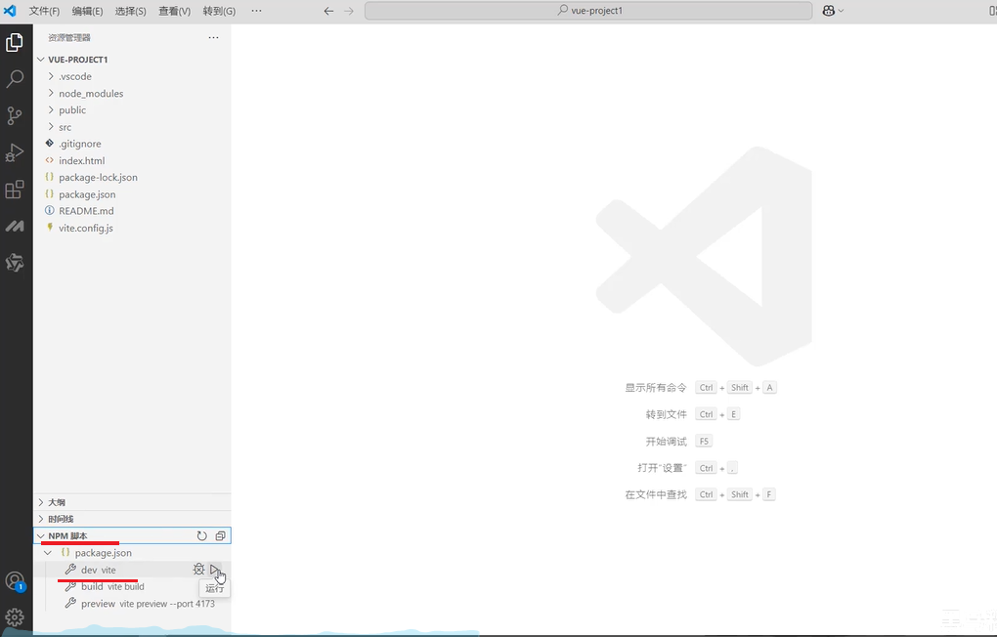Expand the node_modules folder
Image resolution: width=997 pixels, height=637 pixels.
pyautogui.click(x=132, y=94)
